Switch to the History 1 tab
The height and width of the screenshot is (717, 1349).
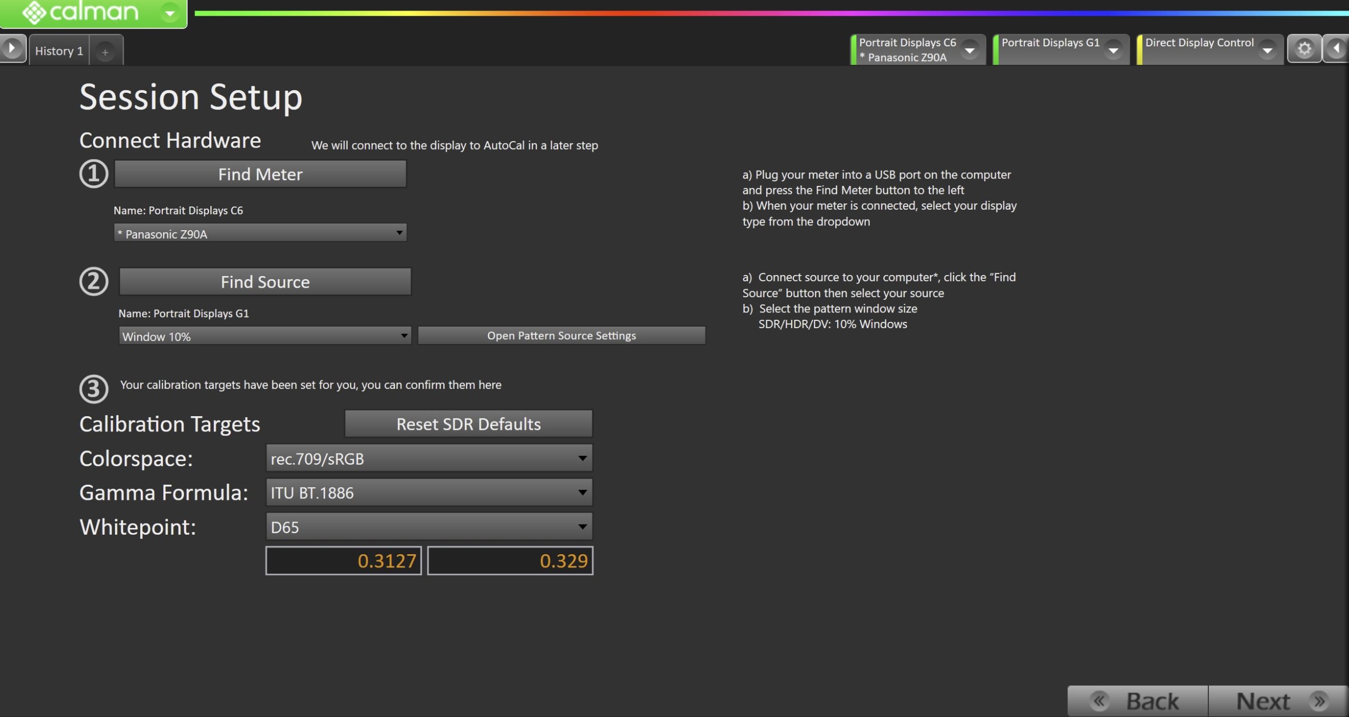pos(59,51)
